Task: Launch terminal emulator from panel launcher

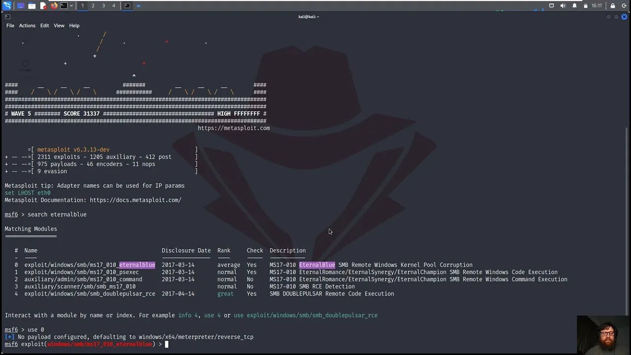Action: pyautogui.click(x=64, y=5)
